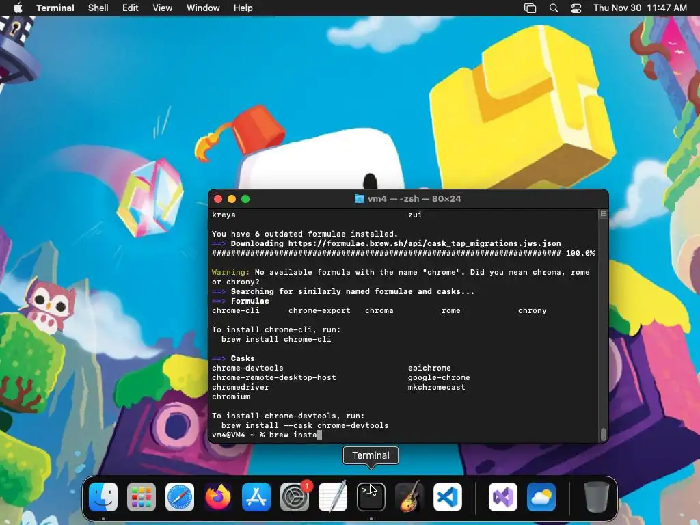
Task: Click 'epichrome' cask name
Action: point(429,368)
